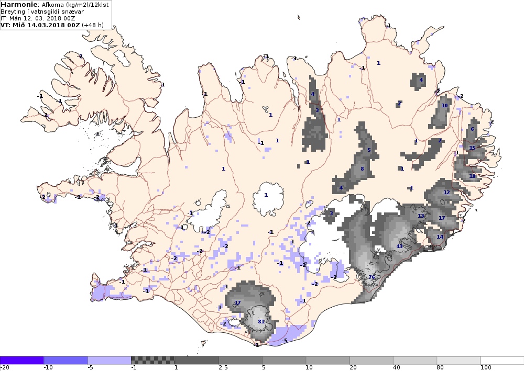
Task: Click the map value 12 in the east
Action: [446, 192]
